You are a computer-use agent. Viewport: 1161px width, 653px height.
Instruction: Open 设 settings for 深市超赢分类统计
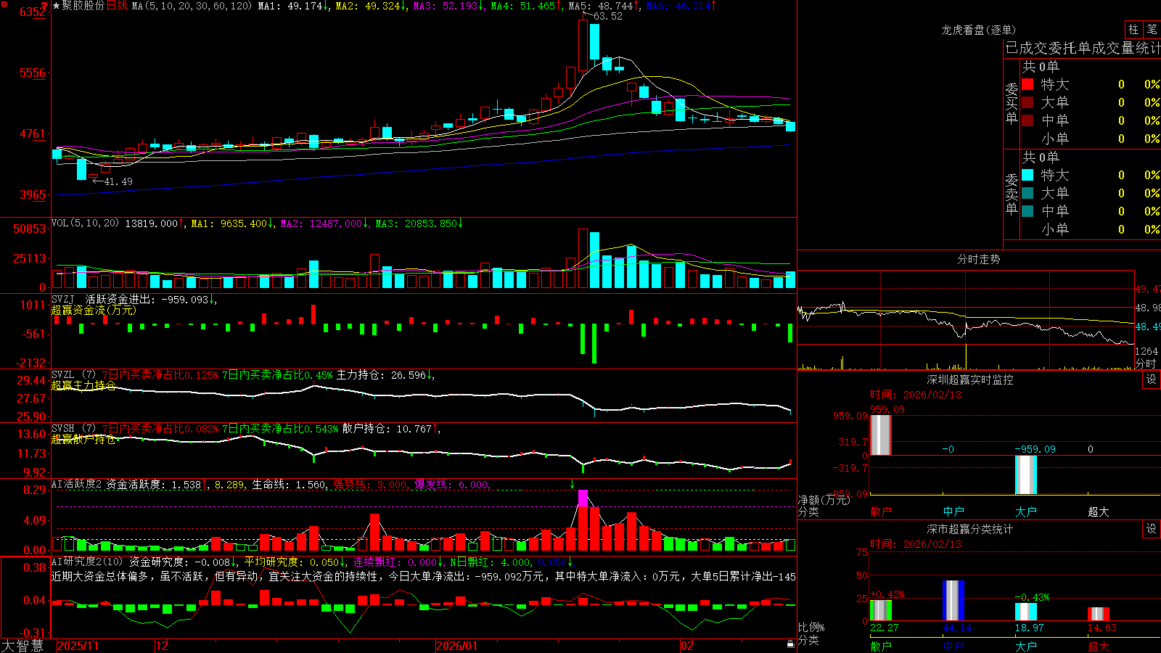[x=1152, y=529]
